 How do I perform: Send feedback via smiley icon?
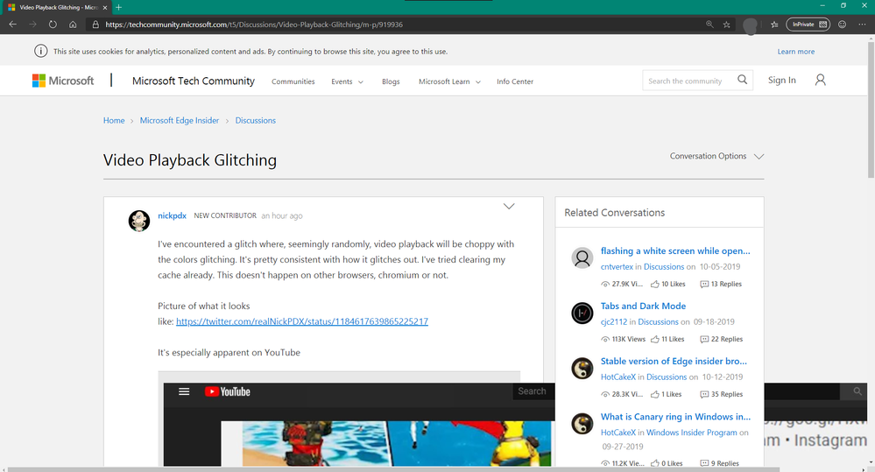point(842,25)
